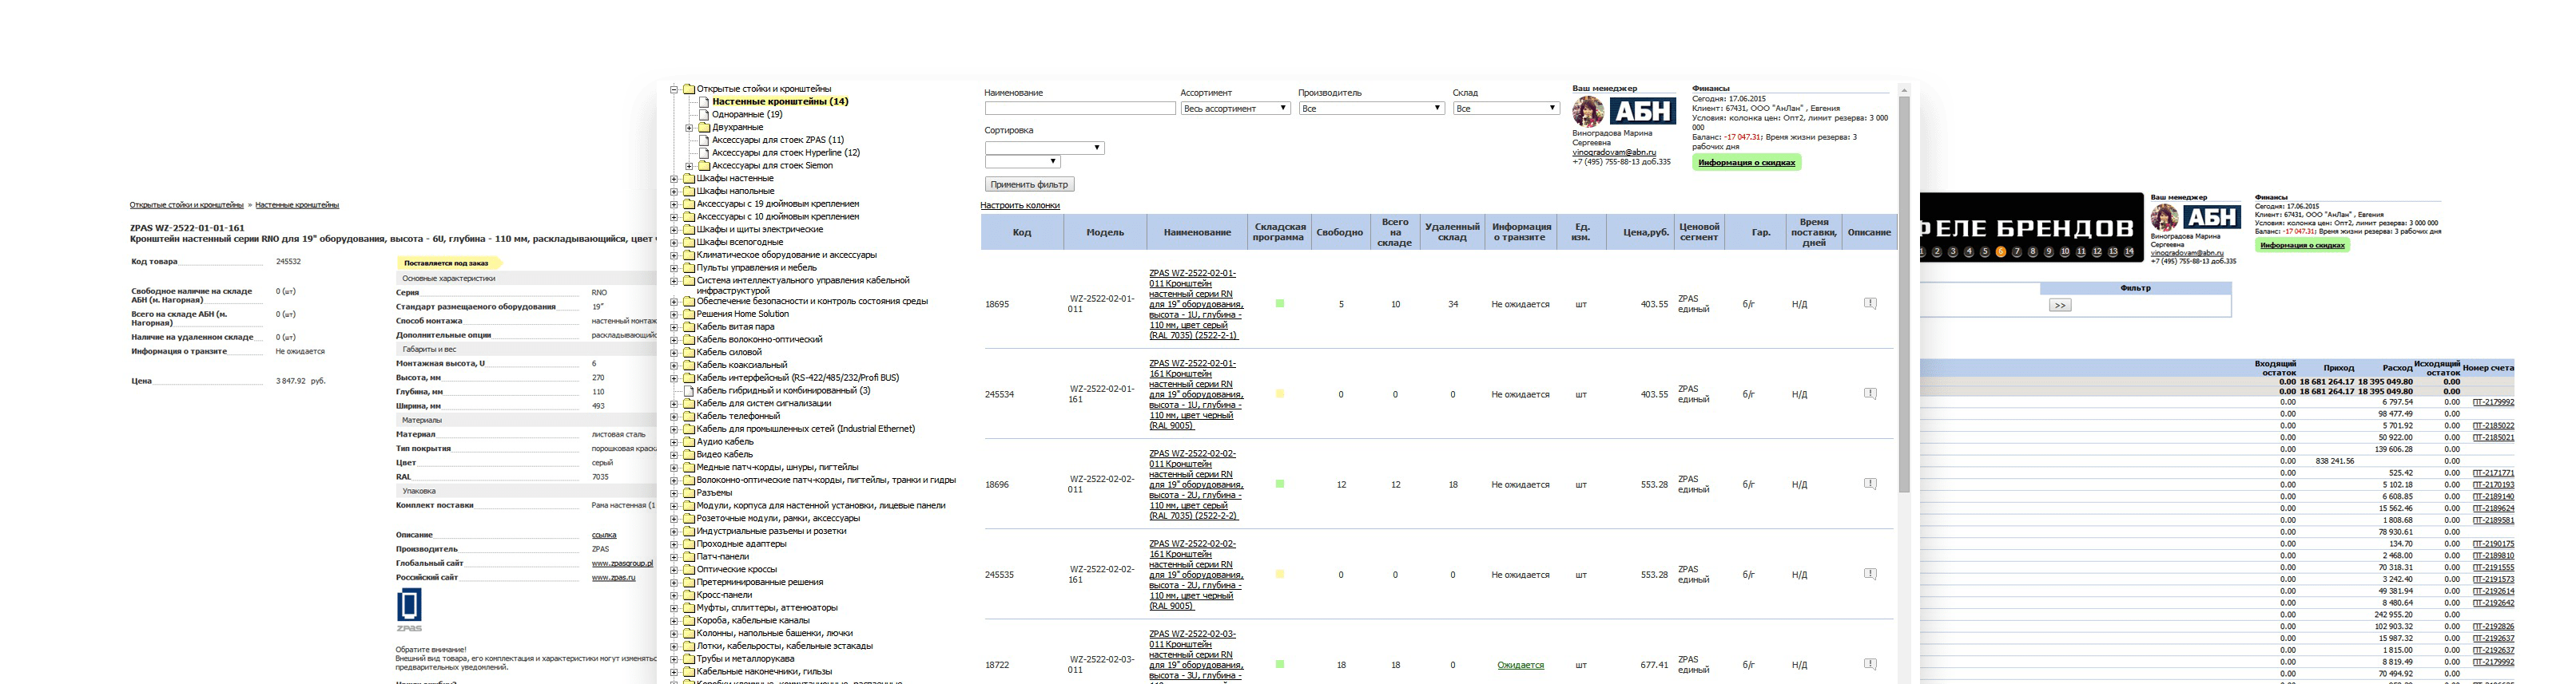Open invoice link ПТ-2171771

pyautogui.click(x=2493, y=473)
